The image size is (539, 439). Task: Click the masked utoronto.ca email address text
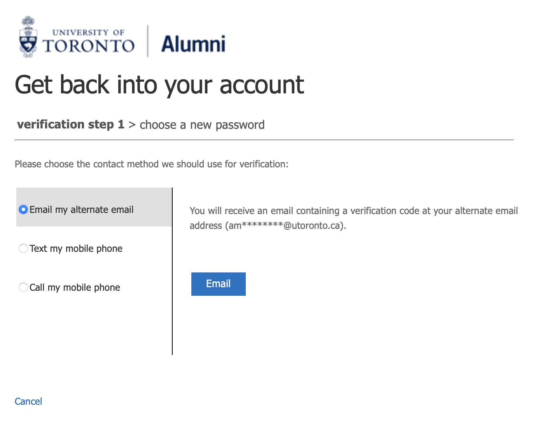[x=285, y=226]
